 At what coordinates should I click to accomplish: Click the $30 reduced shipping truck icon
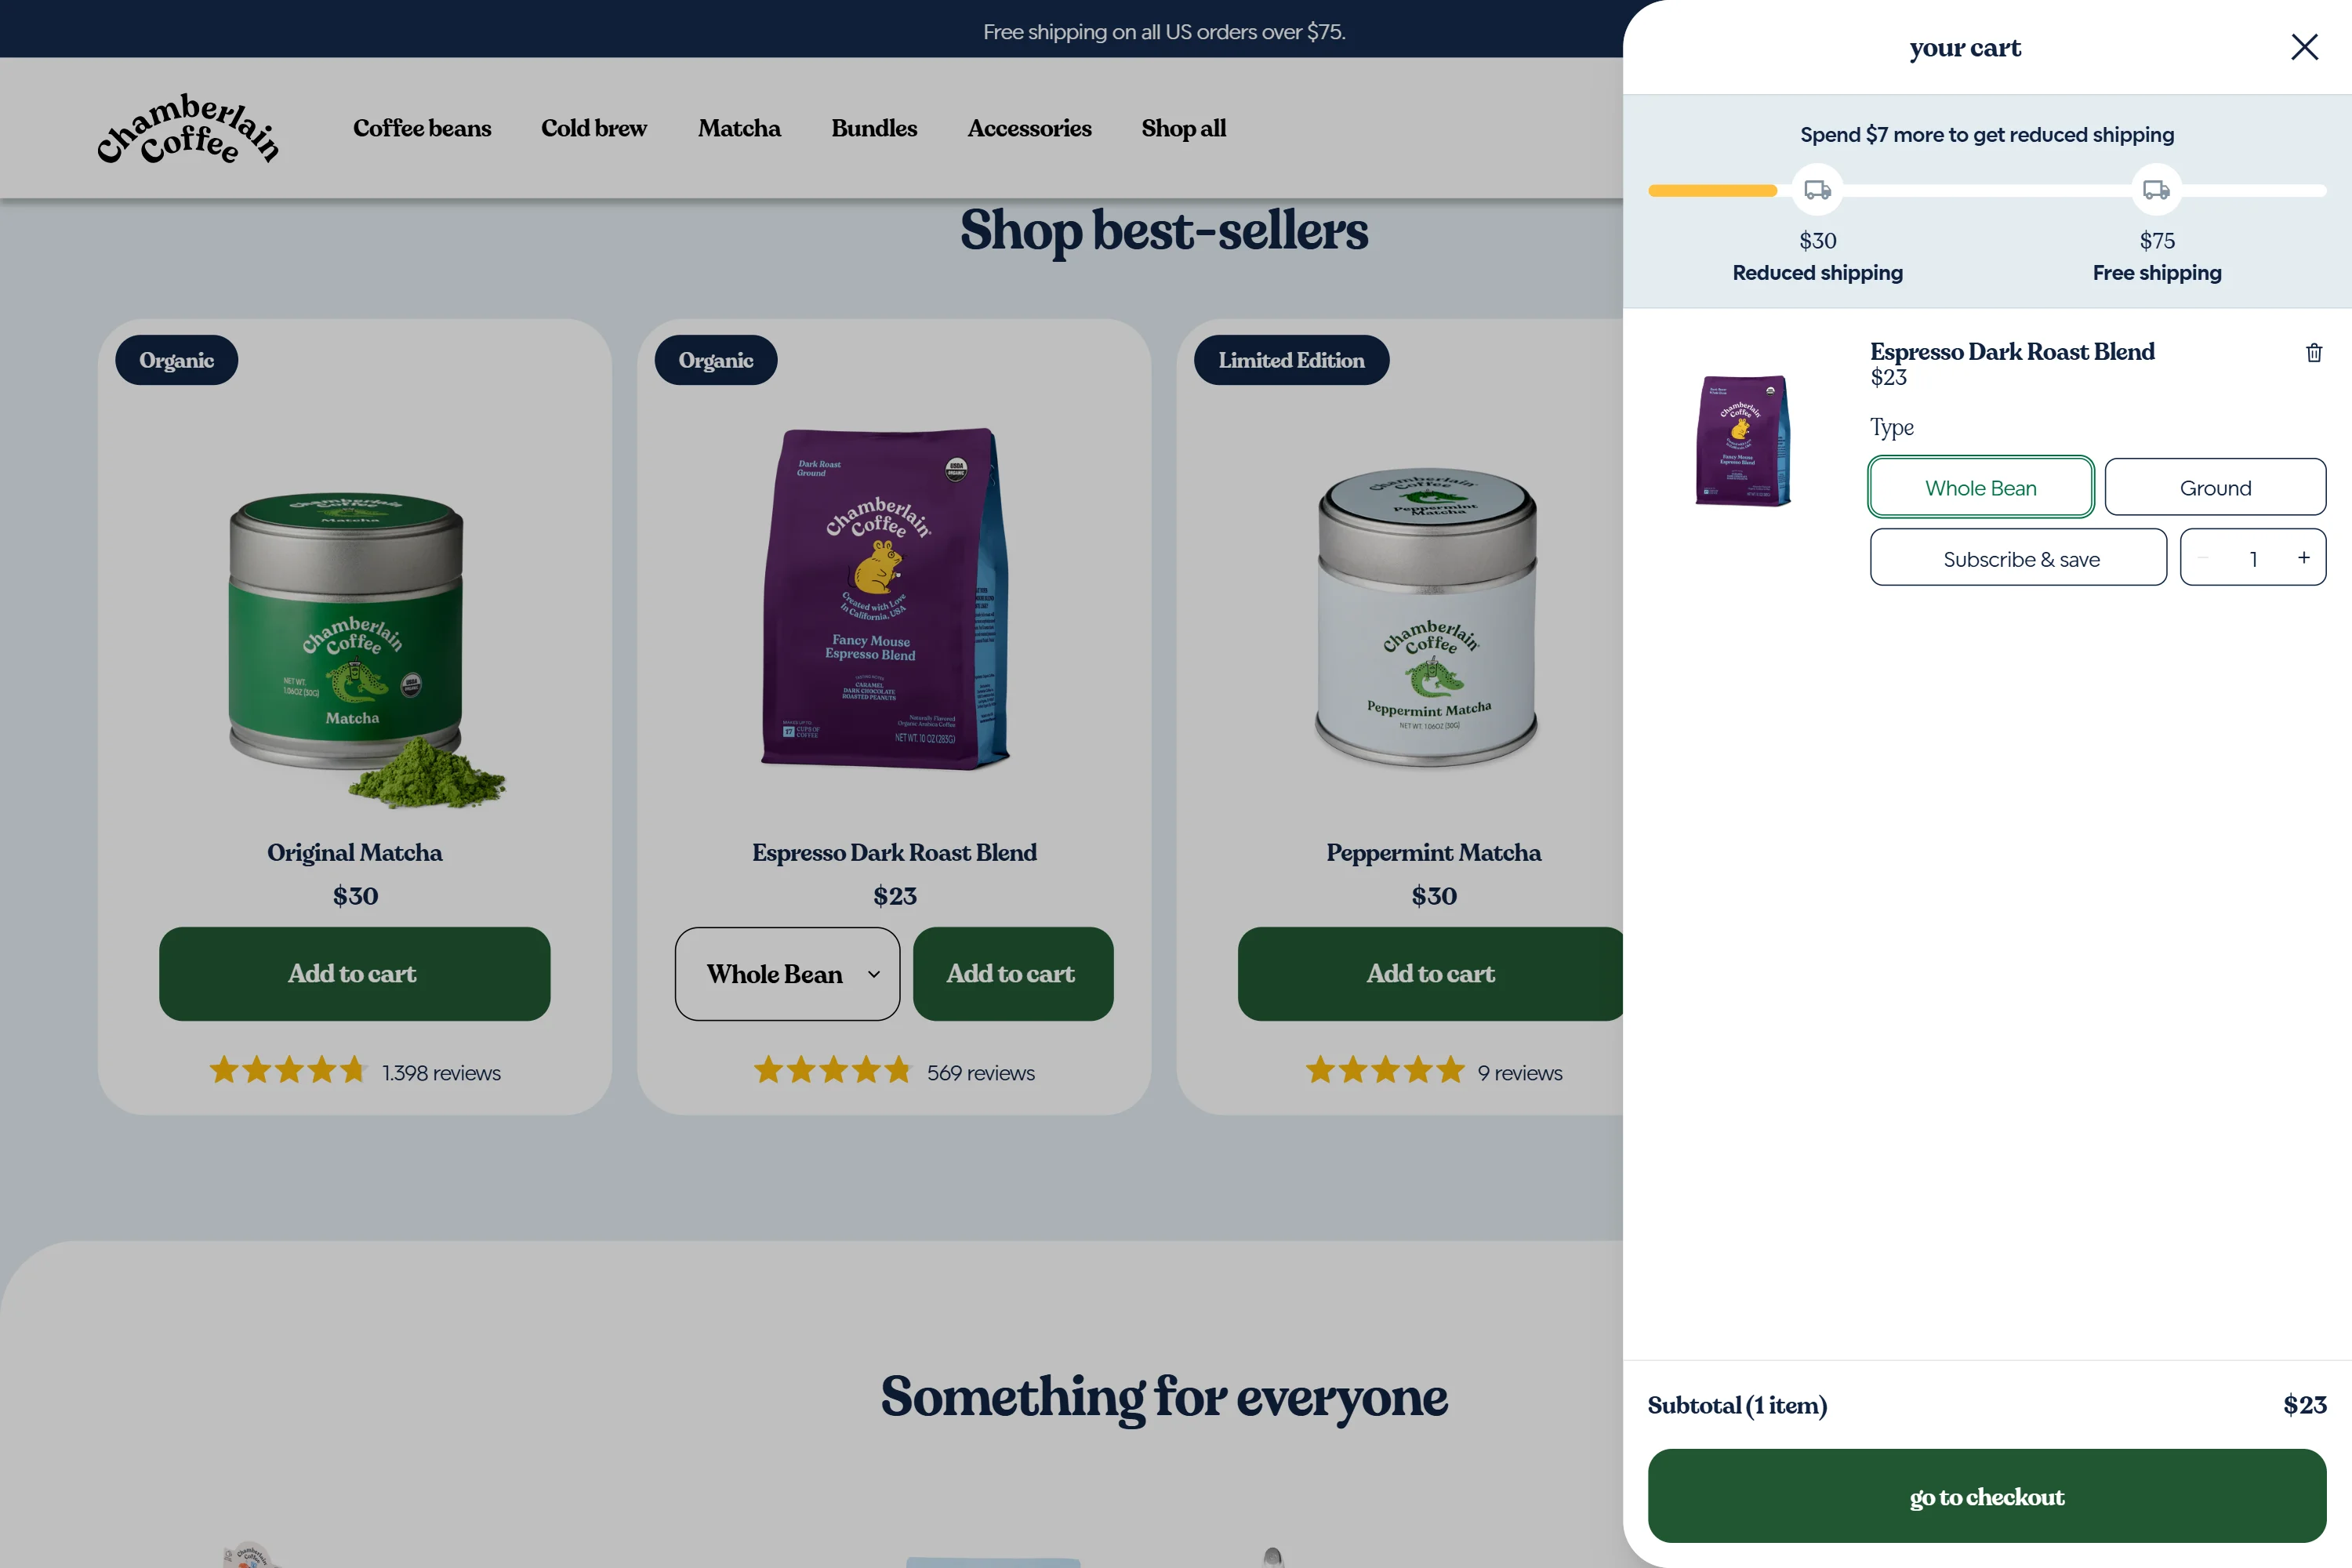(1817, 190)
